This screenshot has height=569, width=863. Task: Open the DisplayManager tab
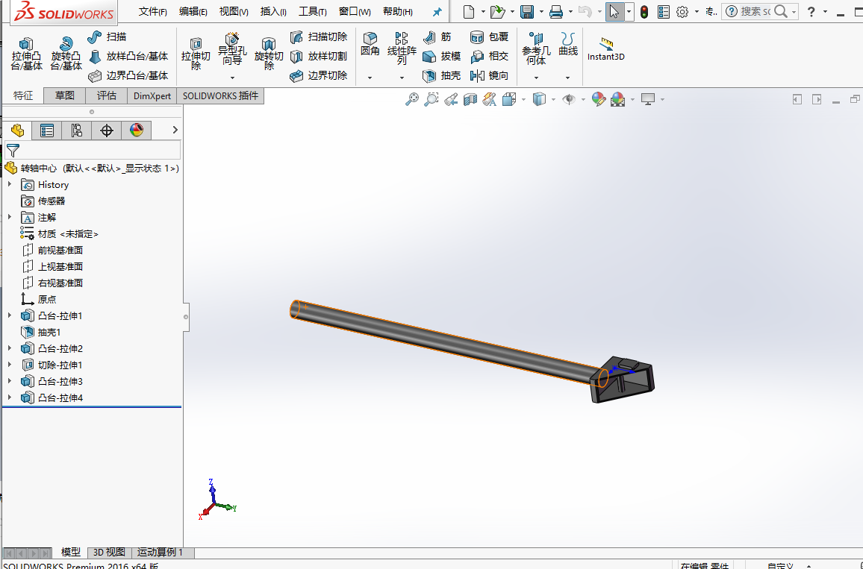pyautogui.click(x=136, y=131)
